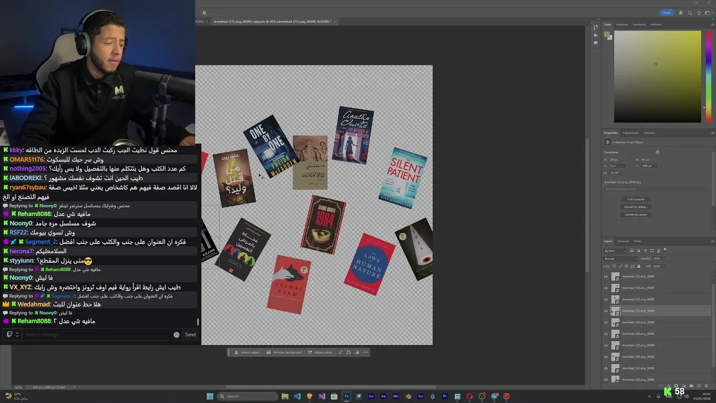Filter layers by smart objects icon
Image resolution: width=716 pixels, height=403 pixels.
659,251
